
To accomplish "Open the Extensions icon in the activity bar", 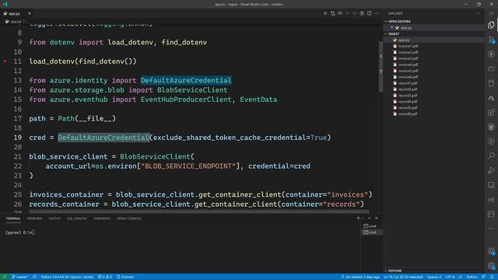I will [x=491, y=112].
